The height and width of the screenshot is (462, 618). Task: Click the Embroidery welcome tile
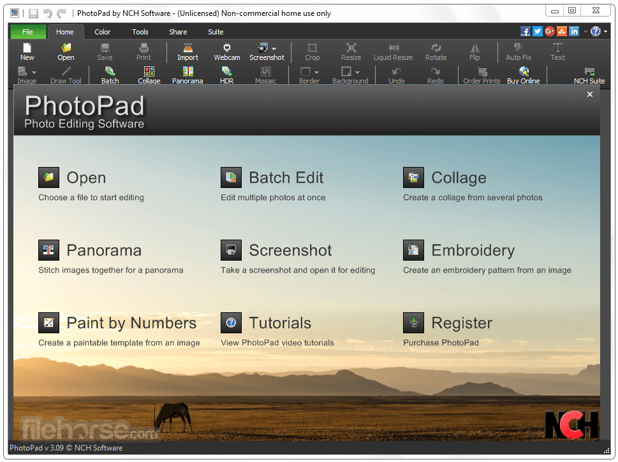[487, 257]
